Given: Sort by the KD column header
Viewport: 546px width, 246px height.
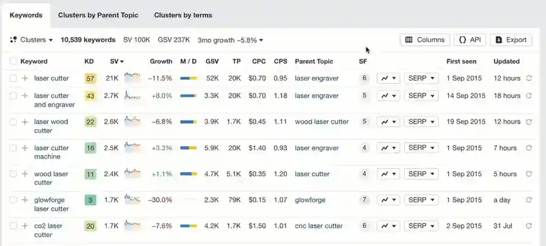Looking at the screenshot, I should pos(89,61).
